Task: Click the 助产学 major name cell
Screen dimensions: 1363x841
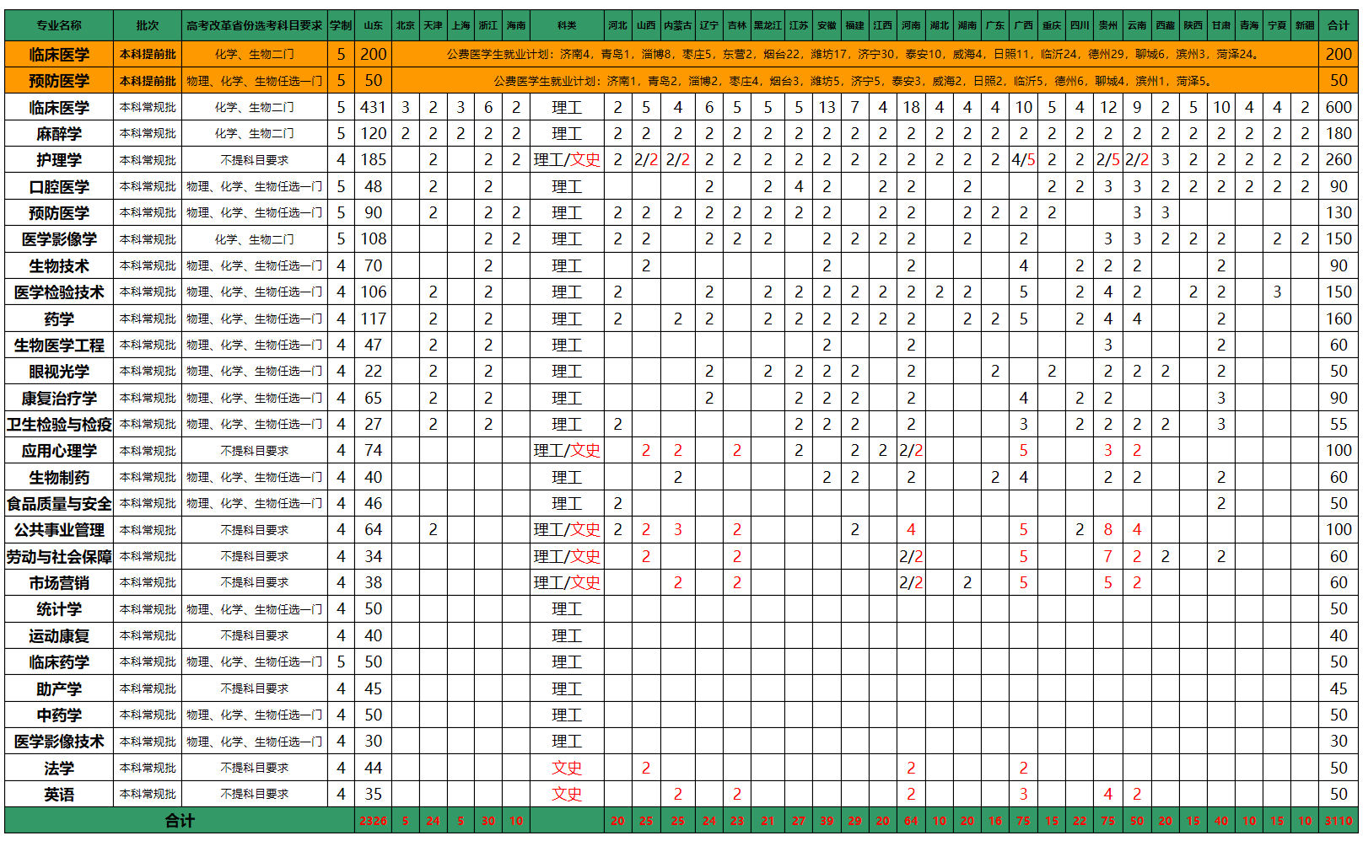Action: coord(59,688)
